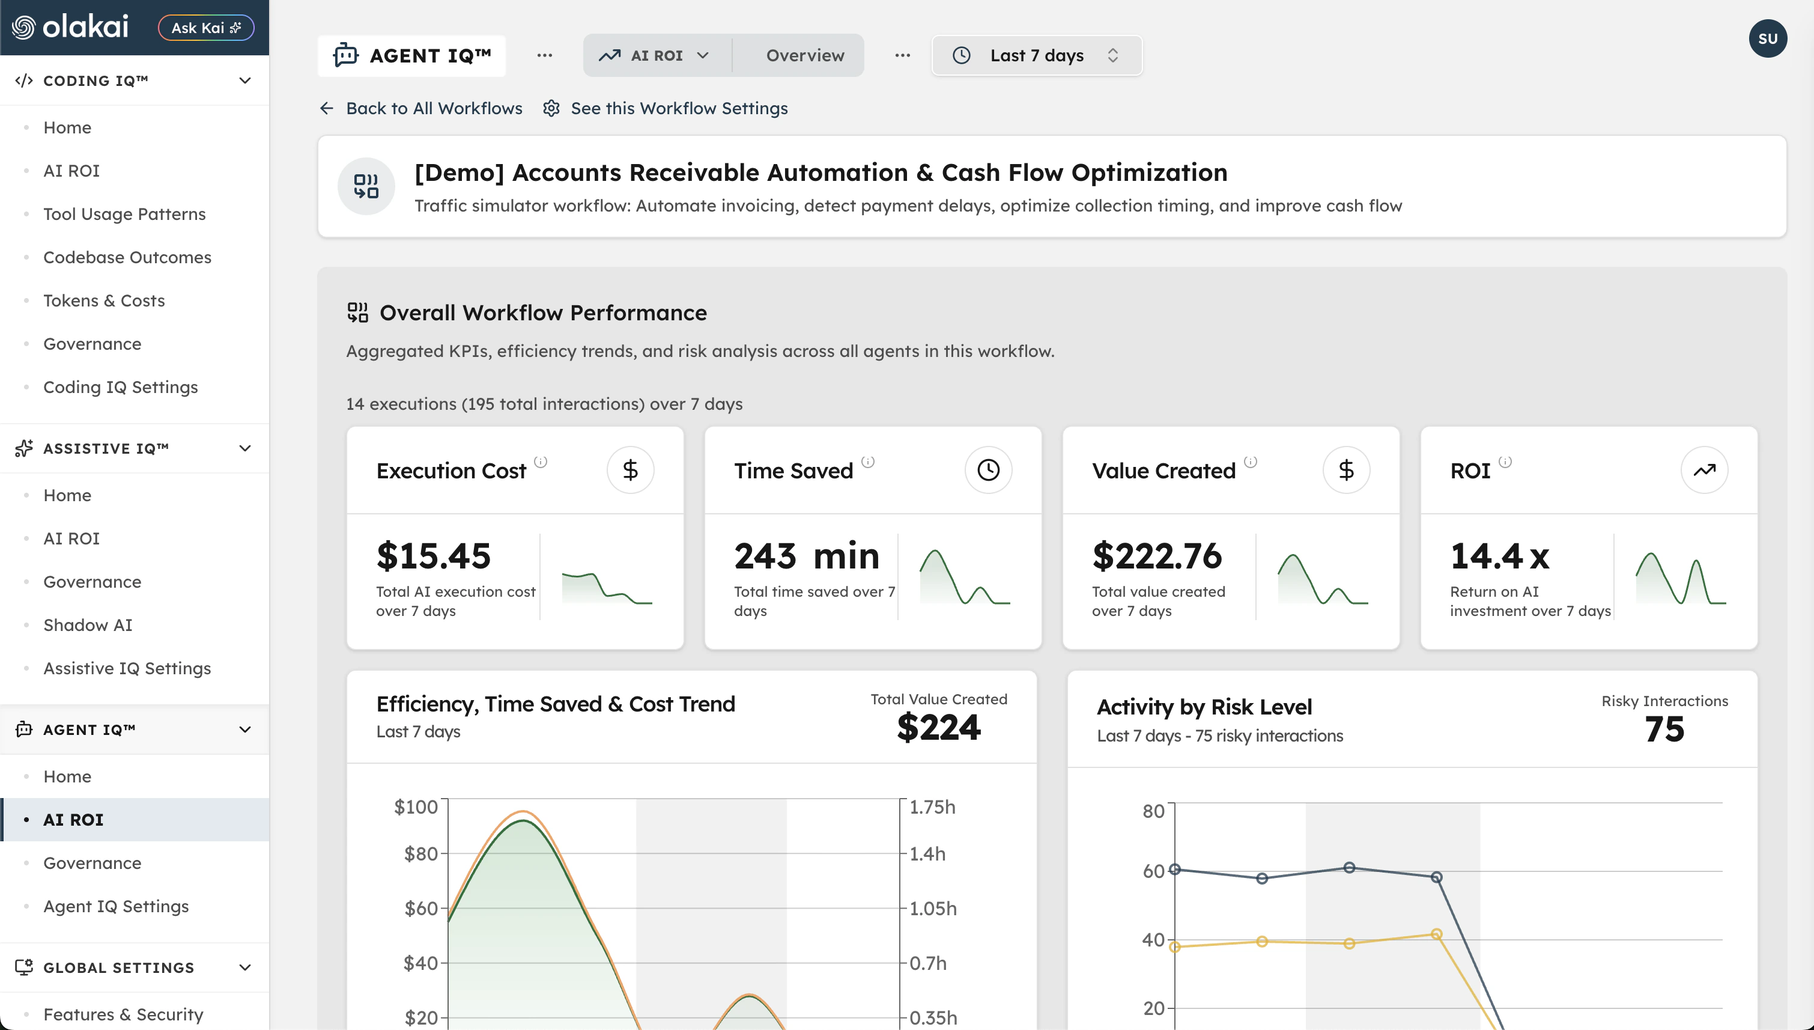The width and height of the screenshot is (1814, 1030).
Task: Go to Codebase Outcomes
Action: (x=127, y=257)
